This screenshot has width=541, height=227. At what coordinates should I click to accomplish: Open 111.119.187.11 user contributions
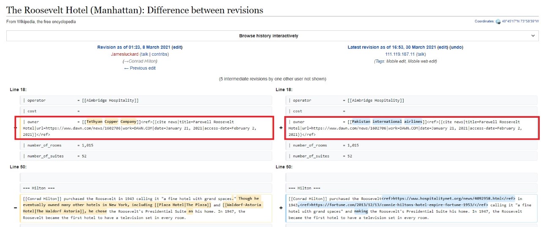tap(400, 54)
